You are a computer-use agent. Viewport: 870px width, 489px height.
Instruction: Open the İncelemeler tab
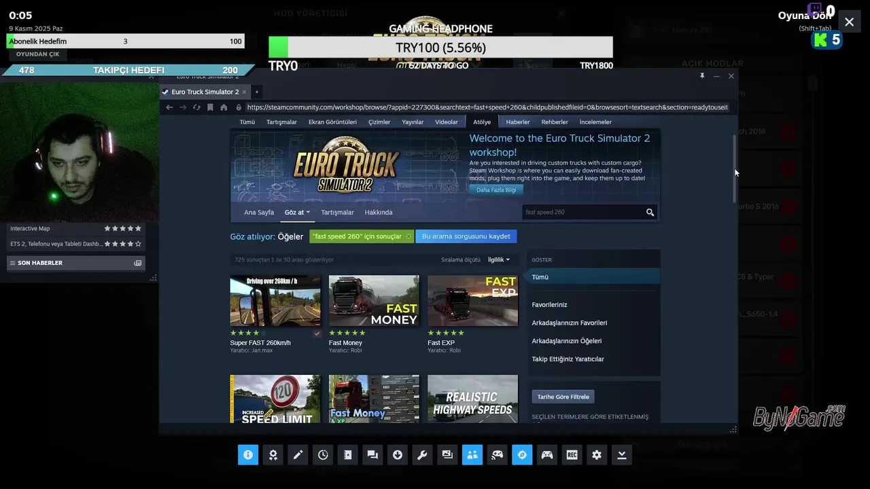595,122
